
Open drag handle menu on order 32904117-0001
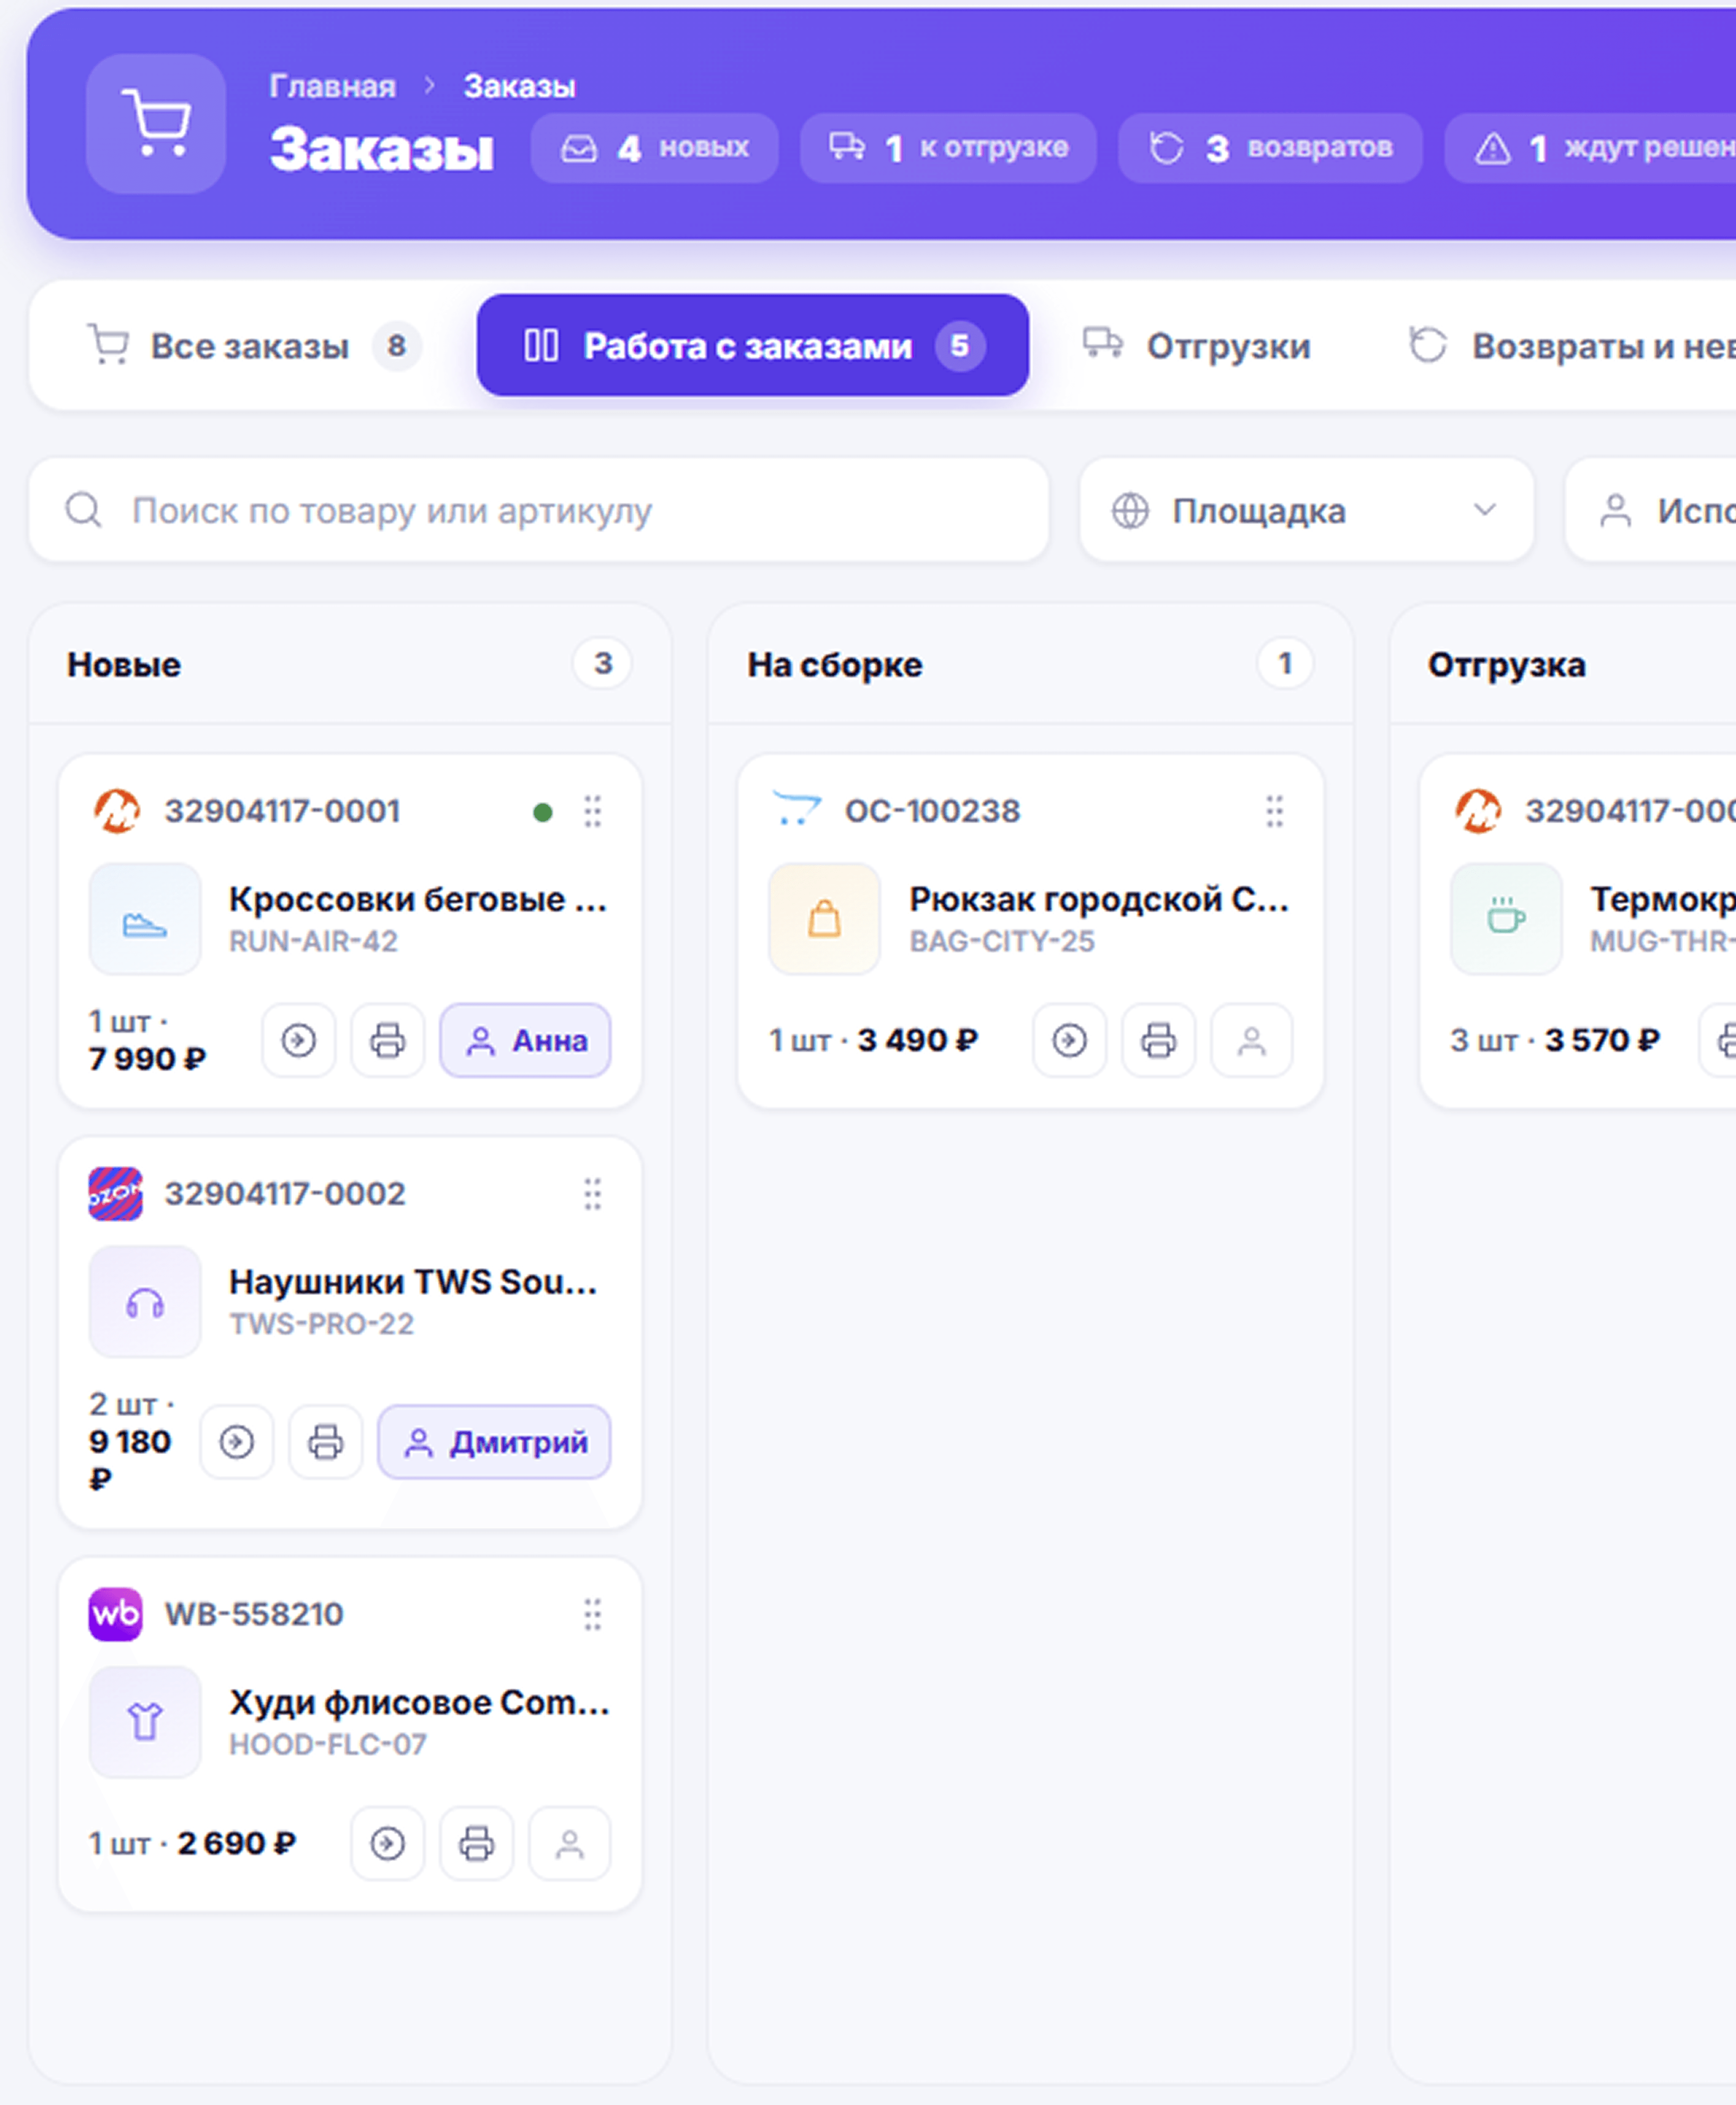coord(593,811)
